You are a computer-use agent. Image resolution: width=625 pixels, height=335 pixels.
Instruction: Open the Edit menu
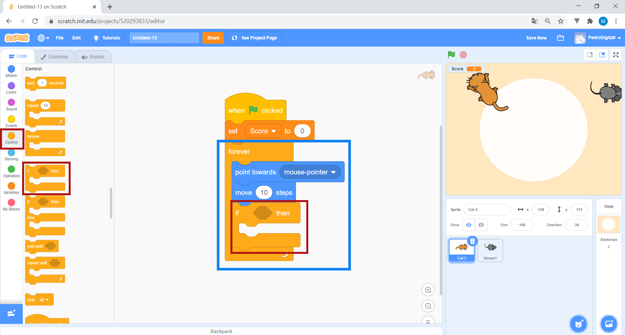[x=76, y=38]
